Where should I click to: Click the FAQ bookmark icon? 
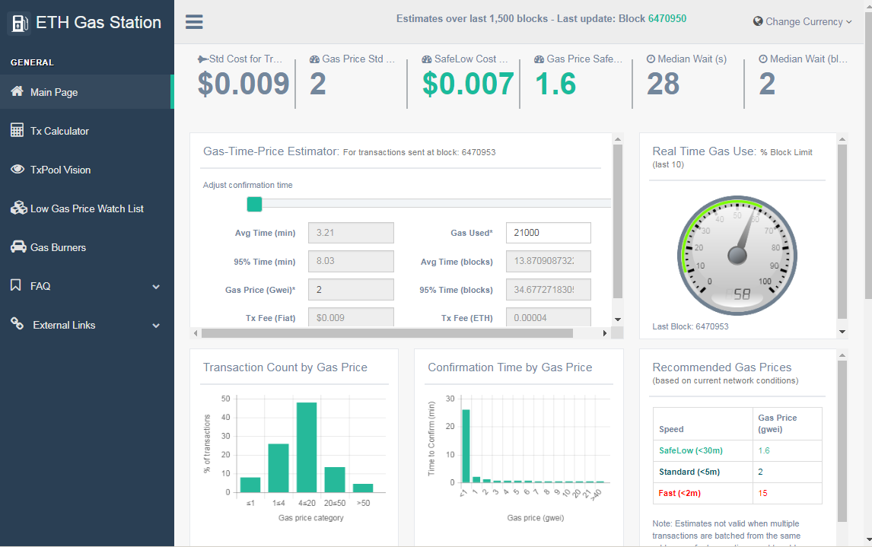click(15, 285)
